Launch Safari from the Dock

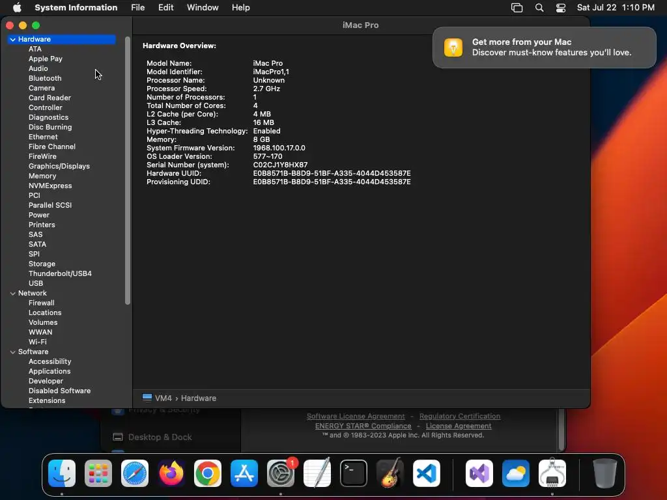tap(135, 473)
